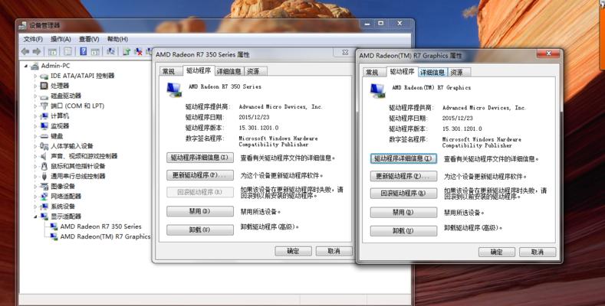
Task: Click the IDE ATA/ATAPI 控制器 device icon
Action: pos(44,76)
